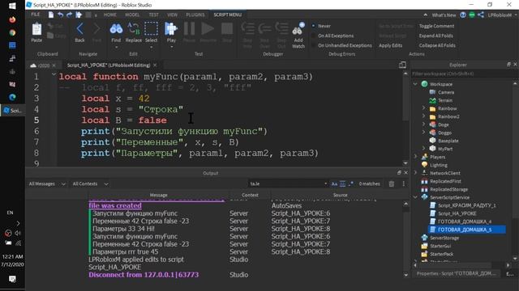Click the new file icon in quick access bar
519x291 pixels.
(51, 15)
